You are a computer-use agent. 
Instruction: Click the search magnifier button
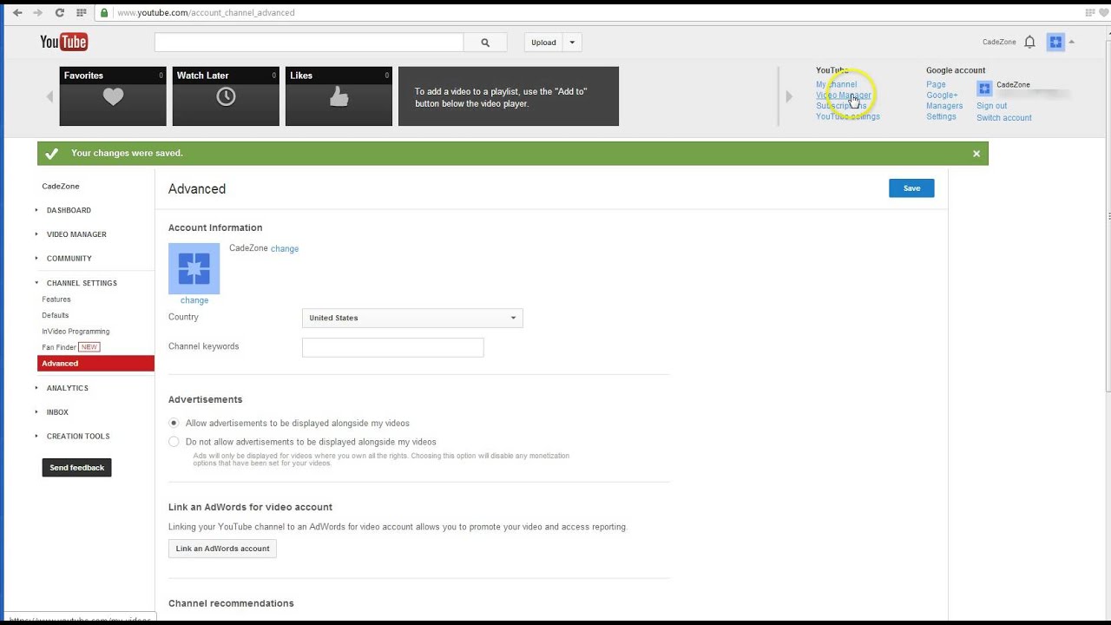pyautogui.click(x=485, y=43)
